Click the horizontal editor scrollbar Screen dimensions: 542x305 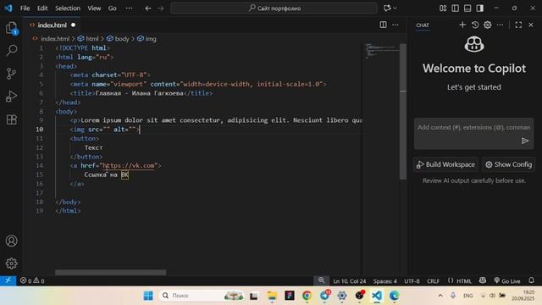pyautogui.click(x=111, y=273)
